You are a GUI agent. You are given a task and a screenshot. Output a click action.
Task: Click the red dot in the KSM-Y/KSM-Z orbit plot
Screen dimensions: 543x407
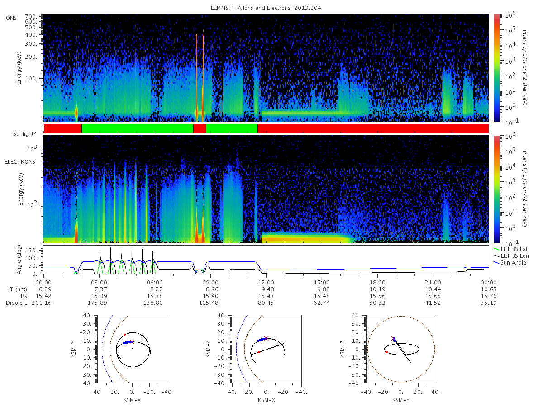[386, 352]
